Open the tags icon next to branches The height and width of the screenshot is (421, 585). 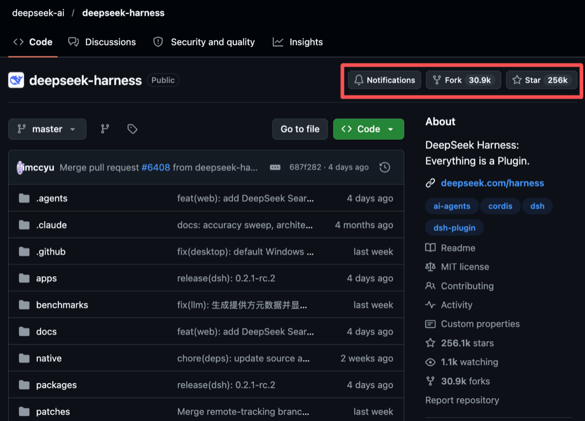(132, 129)
